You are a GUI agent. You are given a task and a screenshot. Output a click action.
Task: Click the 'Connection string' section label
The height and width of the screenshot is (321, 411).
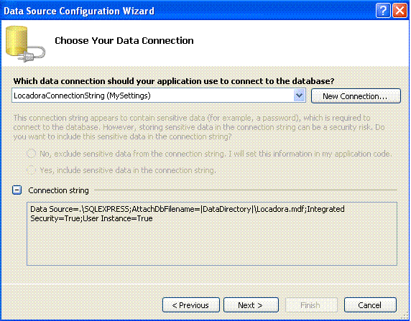(x=58, y=190)
